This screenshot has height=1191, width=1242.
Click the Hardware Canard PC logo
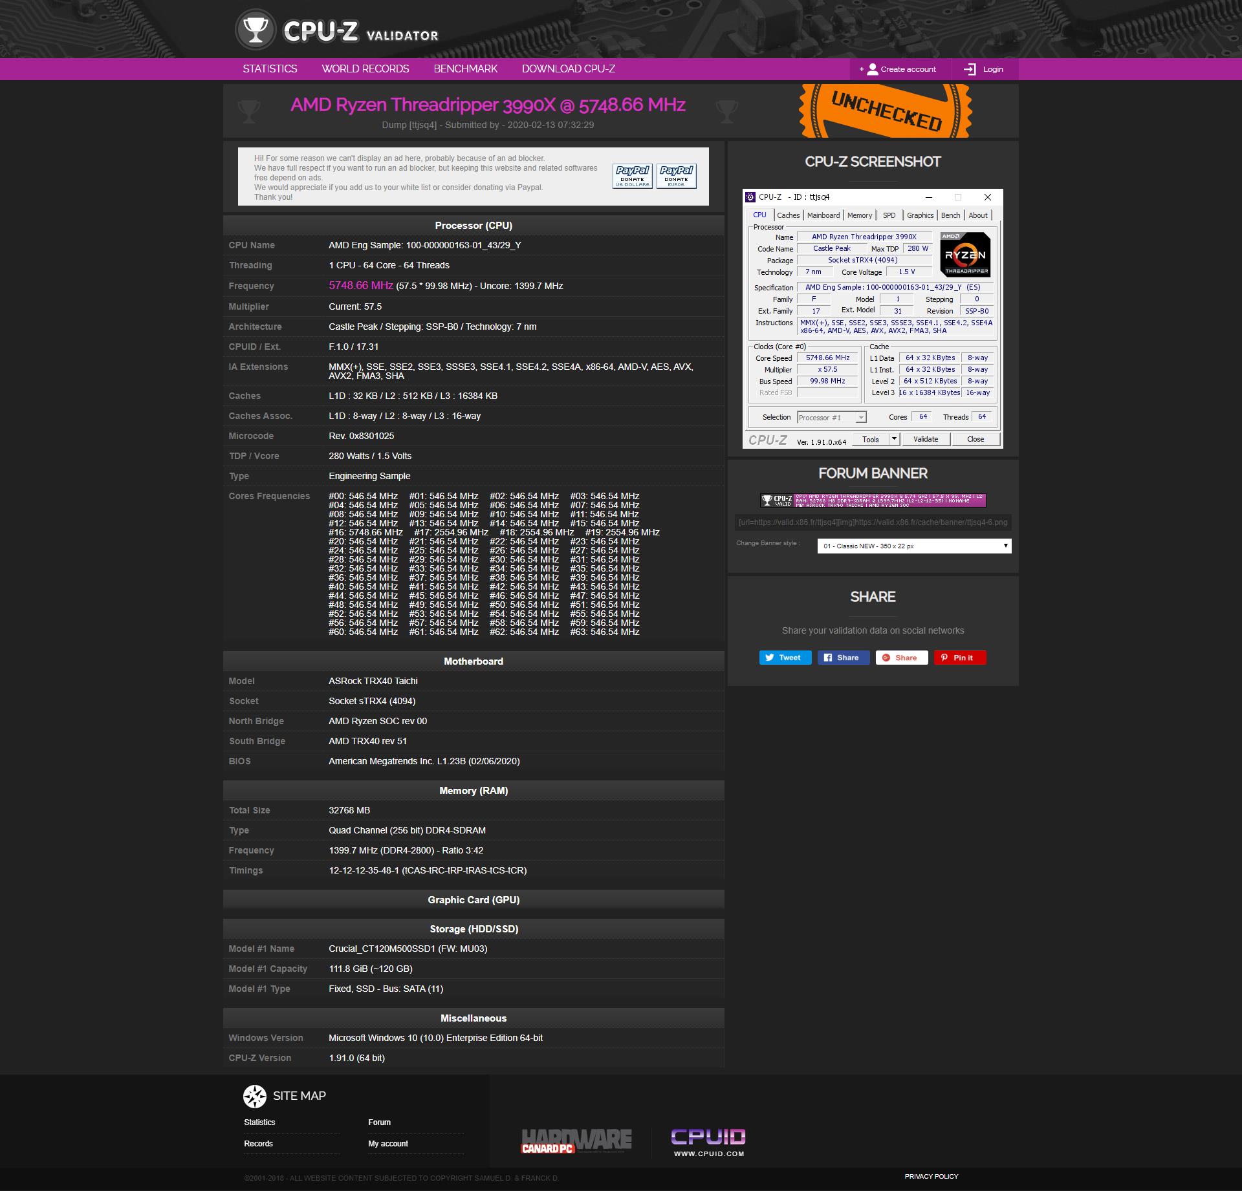(576, 1141)
